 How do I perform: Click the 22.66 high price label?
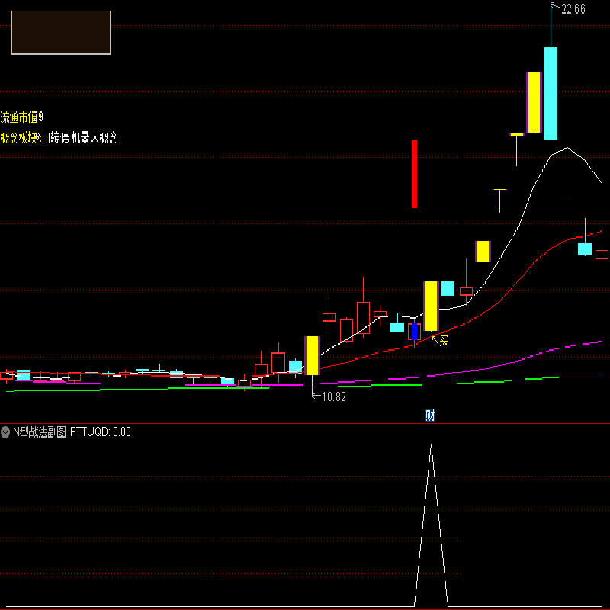(573, 9)
